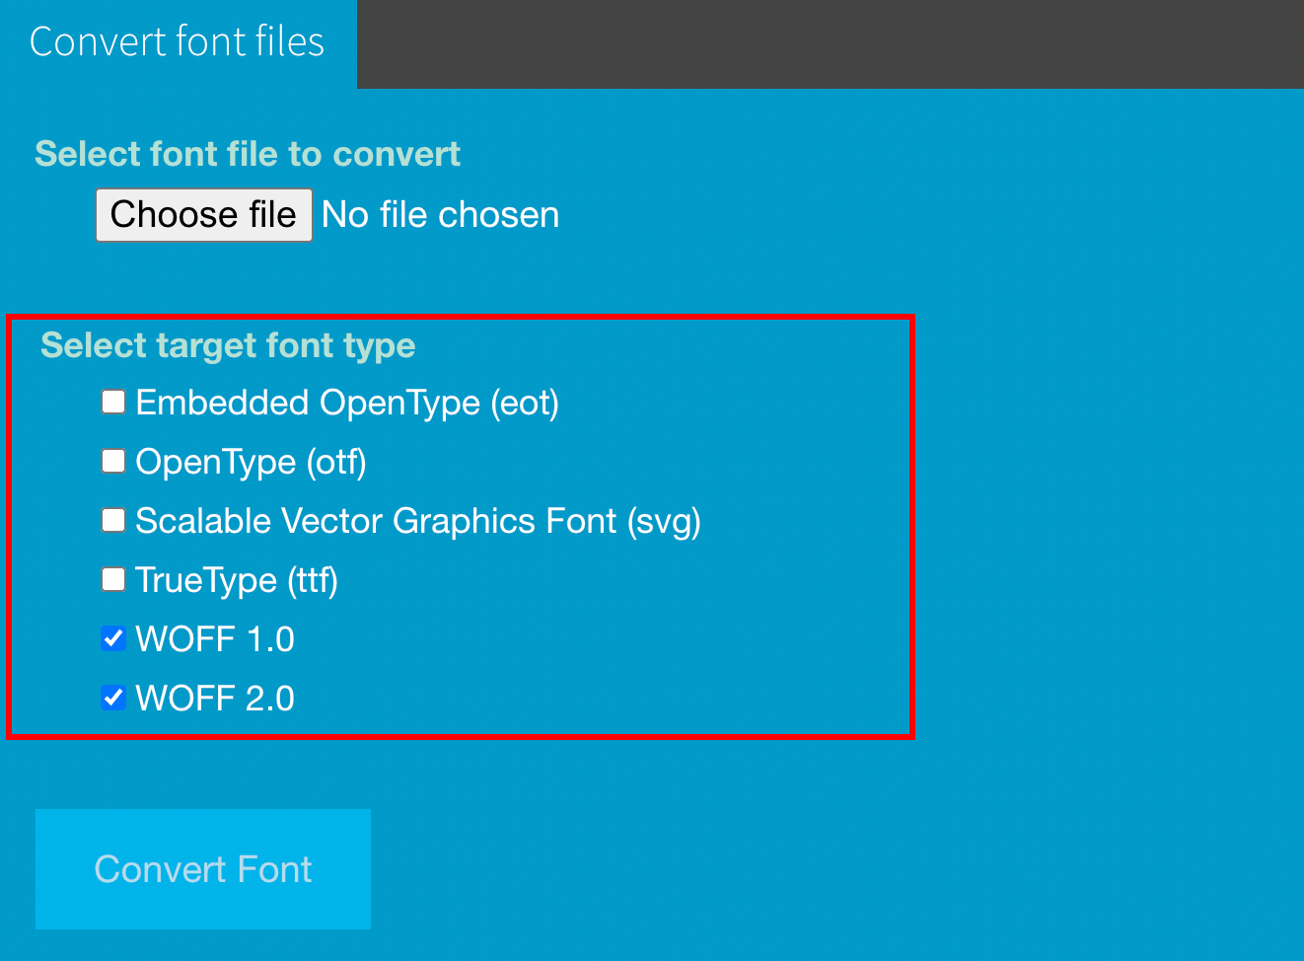Screen dimensions: 1304x961
Task: Click the 'No file chosen' text
Action: pos(440,215)
